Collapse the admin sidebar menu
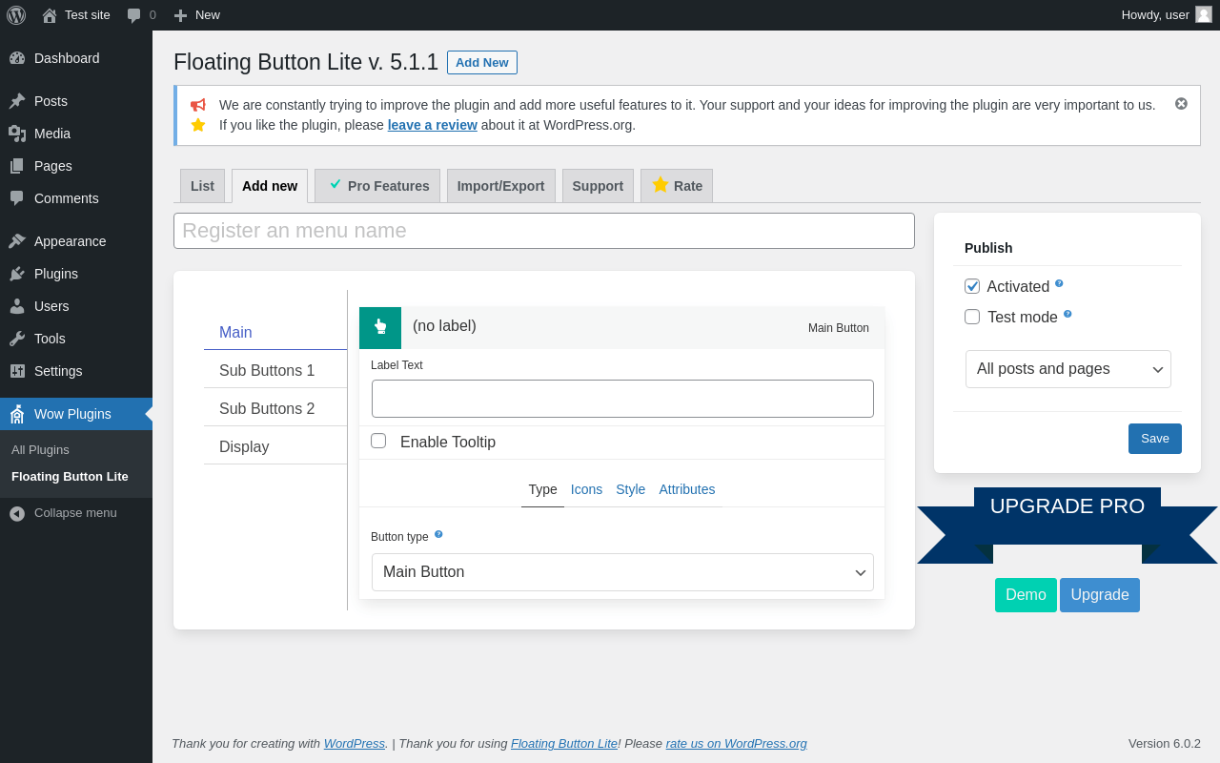The image size is (1220, 763). tap(65, 513)
